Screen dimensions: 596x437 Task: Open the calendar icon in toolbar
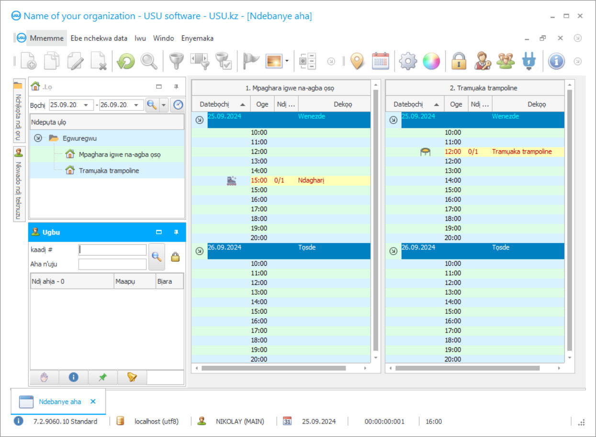point(381,61)
